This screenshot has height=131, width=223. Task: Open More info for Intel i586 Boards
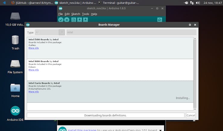(x=33, y=48)
